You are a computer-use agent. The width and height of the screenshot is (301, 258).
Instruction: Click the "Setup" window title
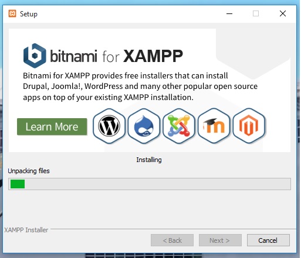tap(29, 14)
